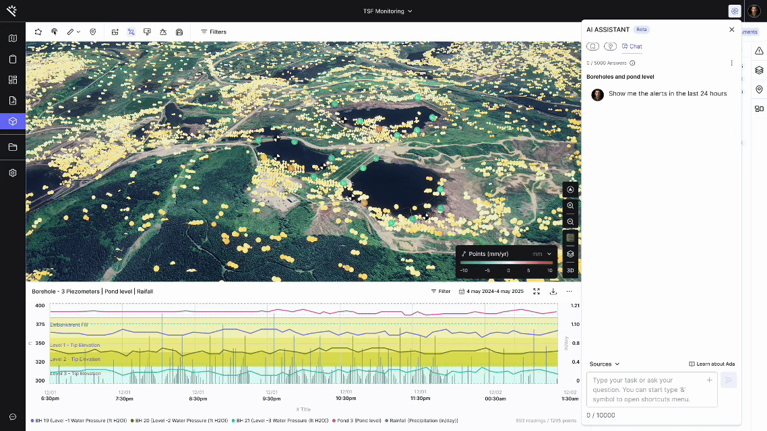Open the TSF Monitoring project dropdown
Image resolution: width=767 pixels, height=431 pixels.
[388, 11]
